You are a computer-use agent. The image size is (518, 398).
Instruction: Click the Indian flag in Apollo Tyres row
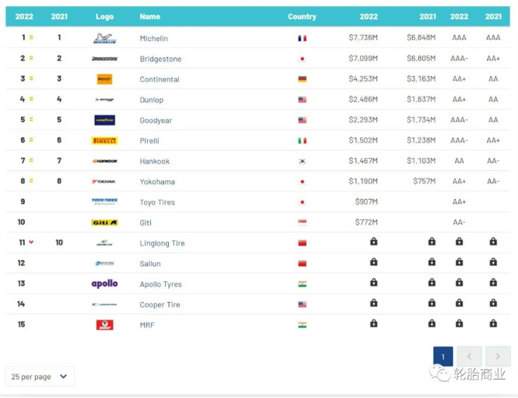(x=302, y=284)
